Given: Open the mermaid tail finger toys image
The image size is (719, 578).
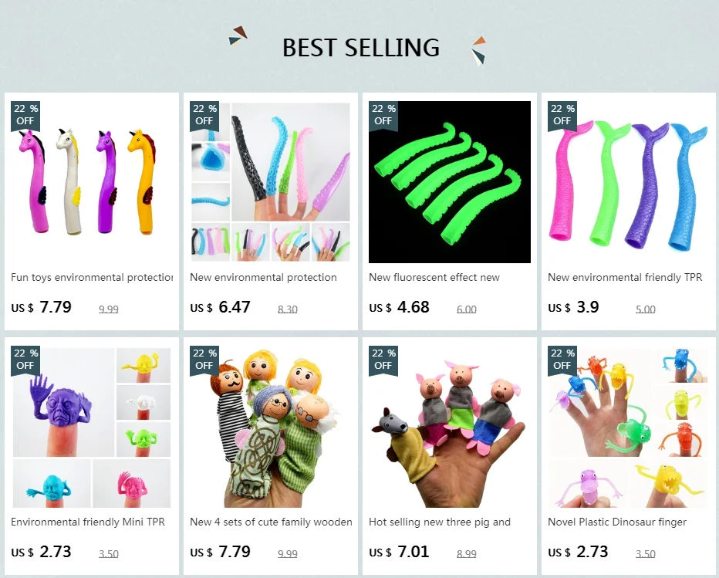Looking at the screenshot, I should [628, 182].
